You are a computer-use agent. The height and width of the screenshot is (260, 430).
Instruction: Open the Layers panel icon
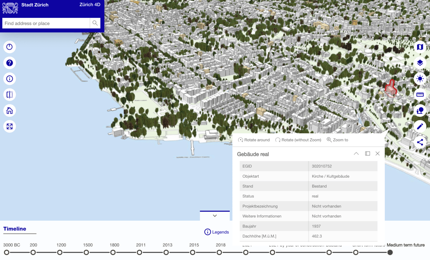420,63
